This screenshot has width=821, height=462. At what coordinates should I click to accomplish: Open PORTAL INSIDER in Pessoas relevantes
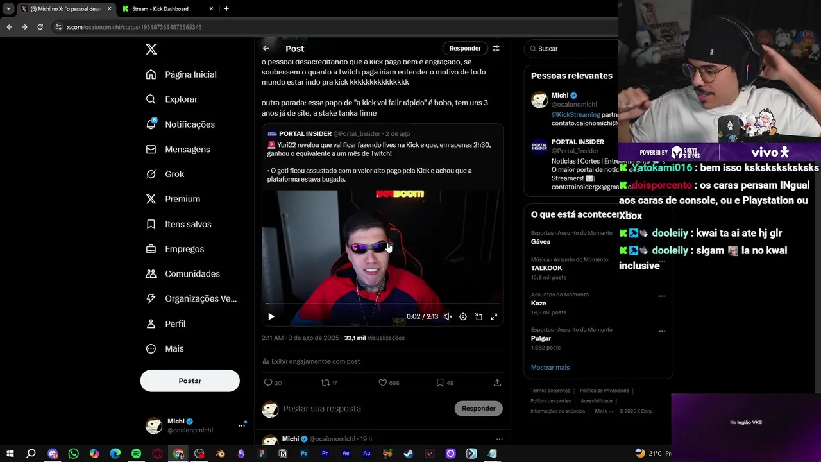[x=577, y=142]
